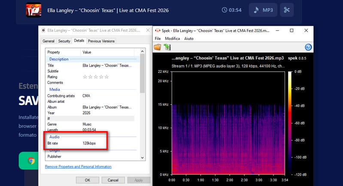
Task: Click the Apply button
Action: [139, 180]
